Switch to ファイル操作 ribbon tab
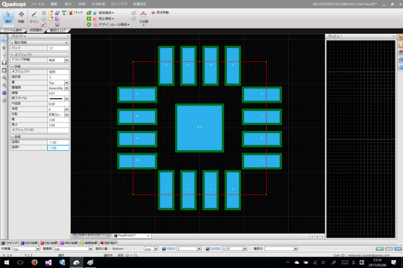The image size is (403, 268). [13, 30]
